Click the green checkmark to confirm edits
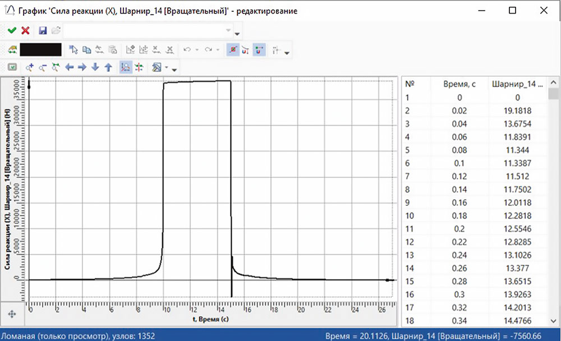 click(12, 30)
